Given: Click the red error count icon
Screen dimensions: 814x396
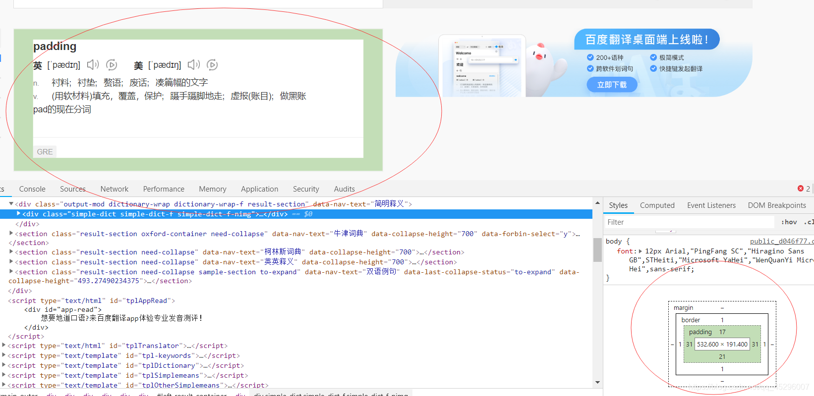Looking at the screenshot, I should tap(801, 189).
